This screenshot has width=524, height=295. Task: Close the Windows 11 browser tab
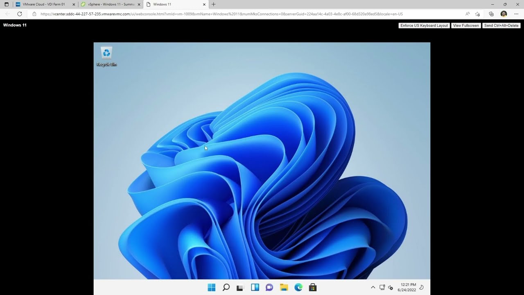coord(204,5)
